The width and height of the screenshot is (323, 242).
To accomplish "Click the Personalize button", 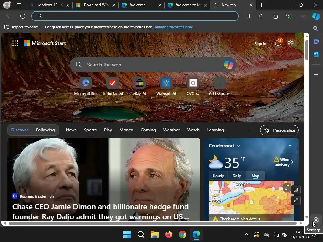I will (x=279, y=130).
